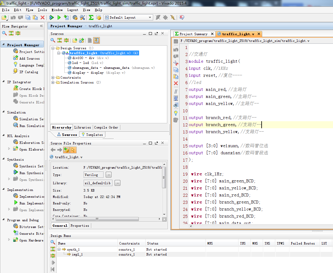This screenshot has height=273, width=333.
Task: Click the open project folder toolbar icon
Action: click(x=4, y=17)
